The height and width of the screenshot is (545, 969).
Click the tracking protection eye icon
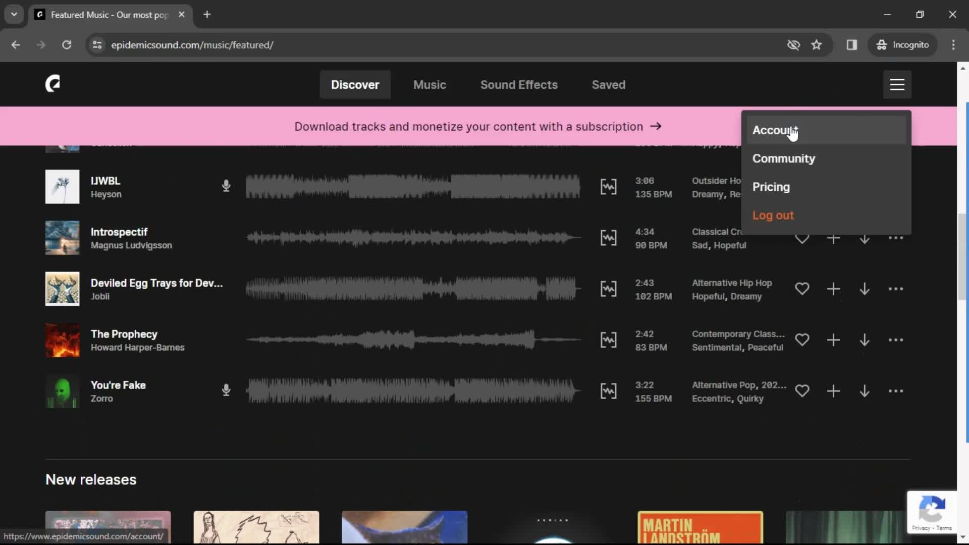pos(793,45)
